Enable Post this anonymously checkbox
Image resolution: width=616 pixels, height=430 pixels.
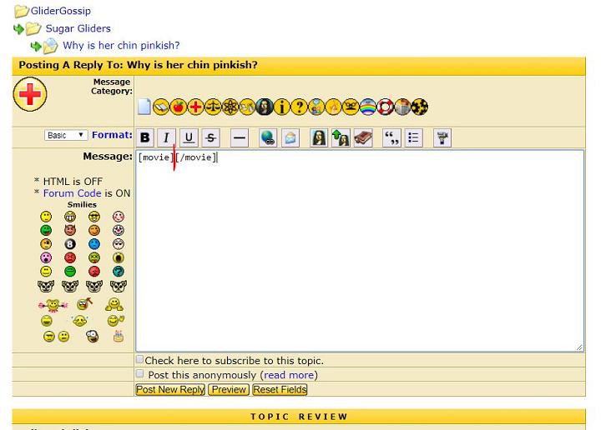pos(139,373)
